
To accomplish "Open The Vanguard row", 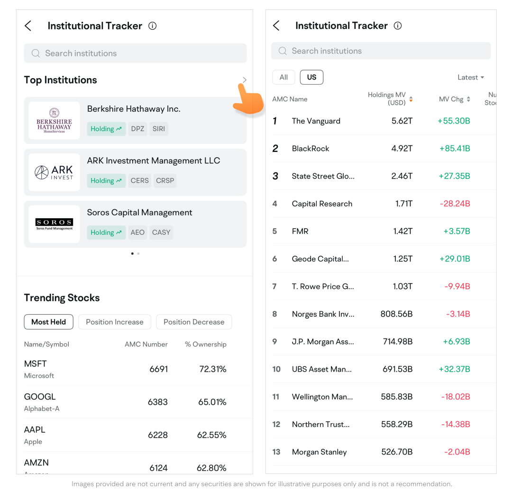I will pyautogui.click(x=384, y=121).
